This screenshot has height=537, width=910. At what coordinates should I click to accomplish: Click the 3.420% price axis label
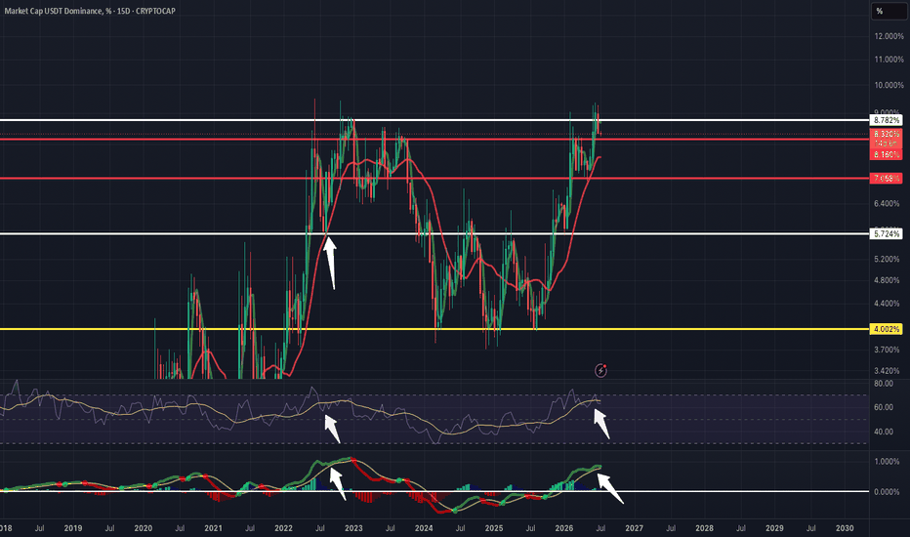887,370
